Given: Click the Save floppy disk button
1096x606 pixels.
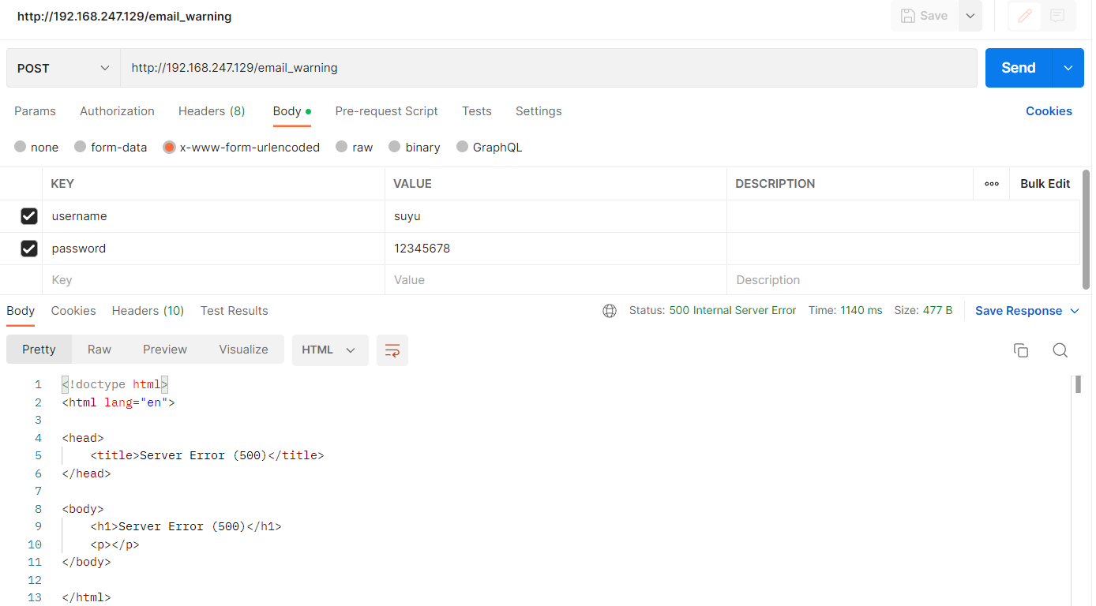Looking at the screenshot, I should click(x=924, y=16).
